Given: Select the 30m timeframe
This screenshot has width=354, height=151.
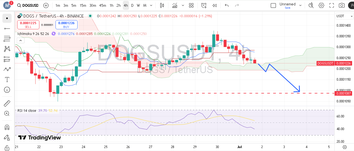Looking at the screenshot, I should tap(93, 5).
